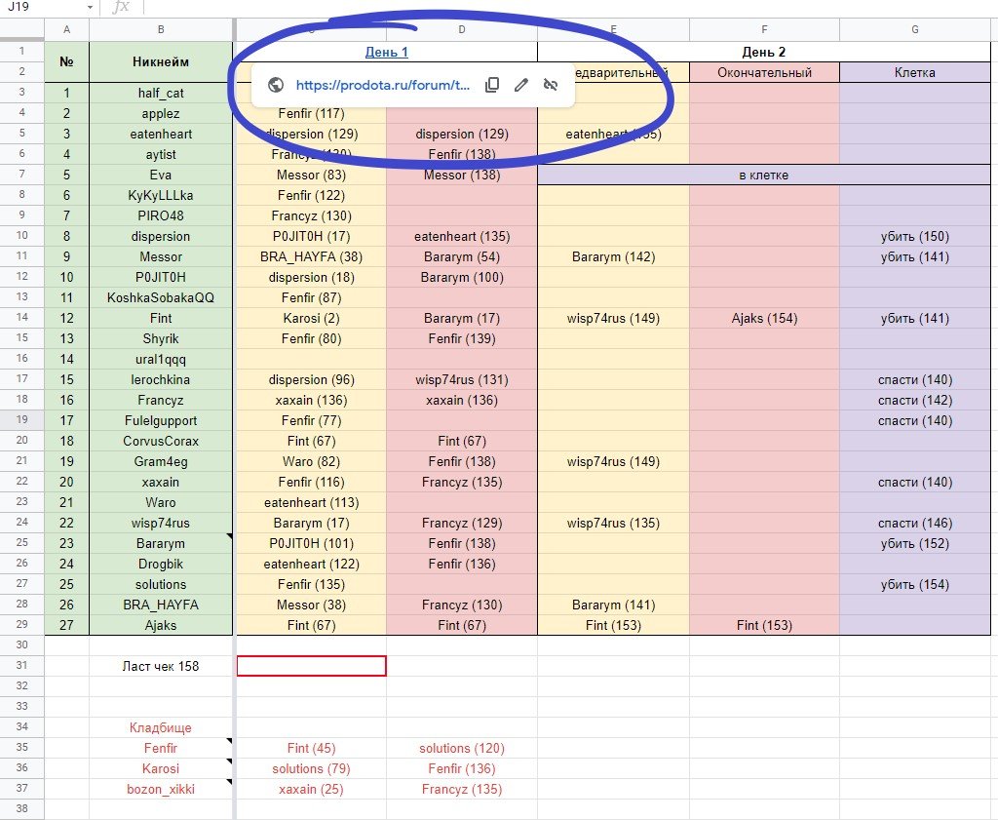Select column G header

click(914, 30)
